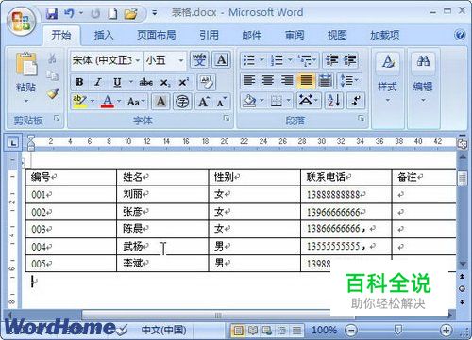Grow the font size

pos(203,102)
